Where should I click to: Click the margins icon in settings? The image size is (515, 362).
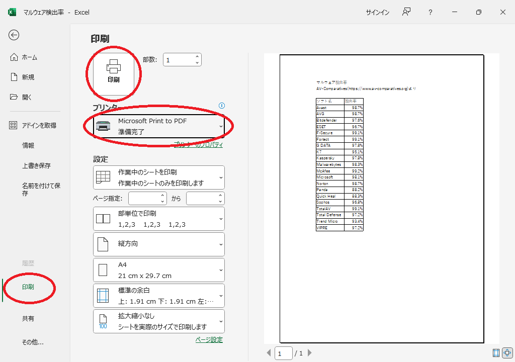point(103,296)
